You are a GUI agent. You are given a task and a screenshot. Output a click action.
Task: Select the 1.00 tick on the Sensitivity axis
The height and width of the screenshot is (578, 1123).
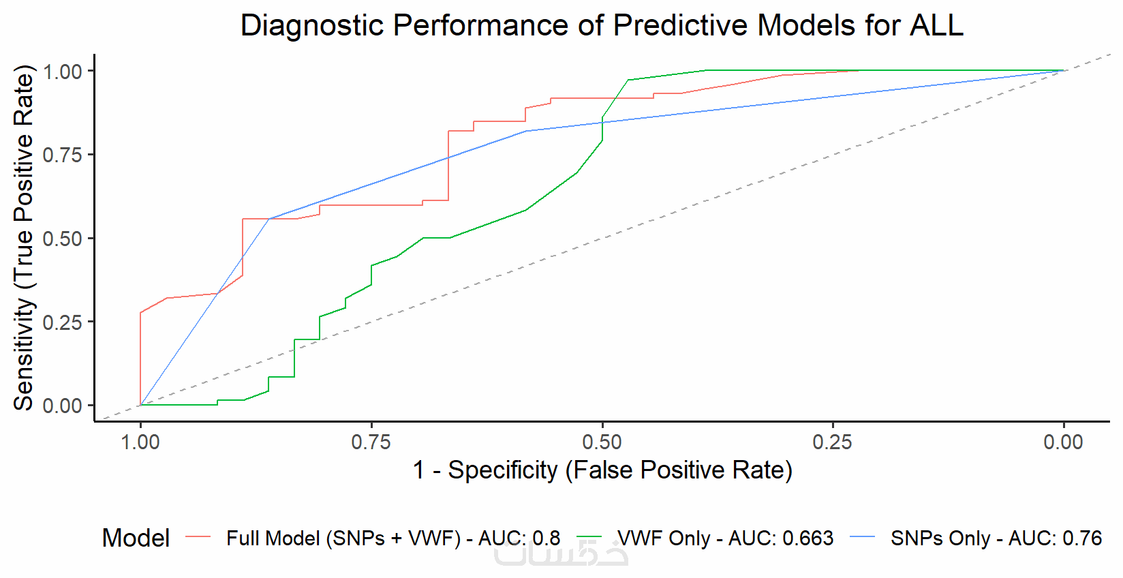[x=63, y=72]
